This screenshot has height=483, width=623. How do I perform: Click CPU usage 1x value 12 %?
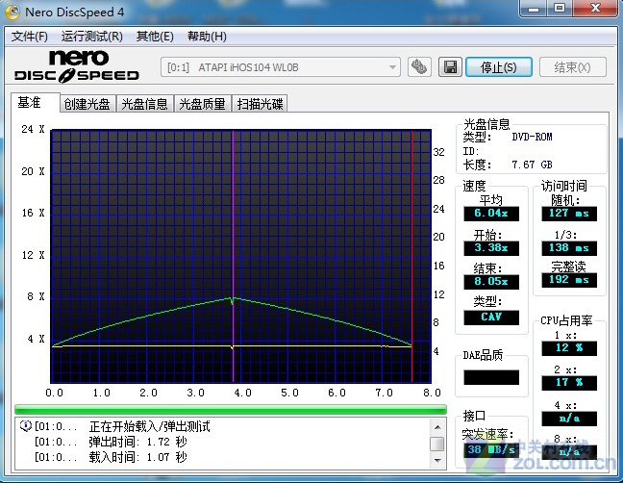point(569,348)
